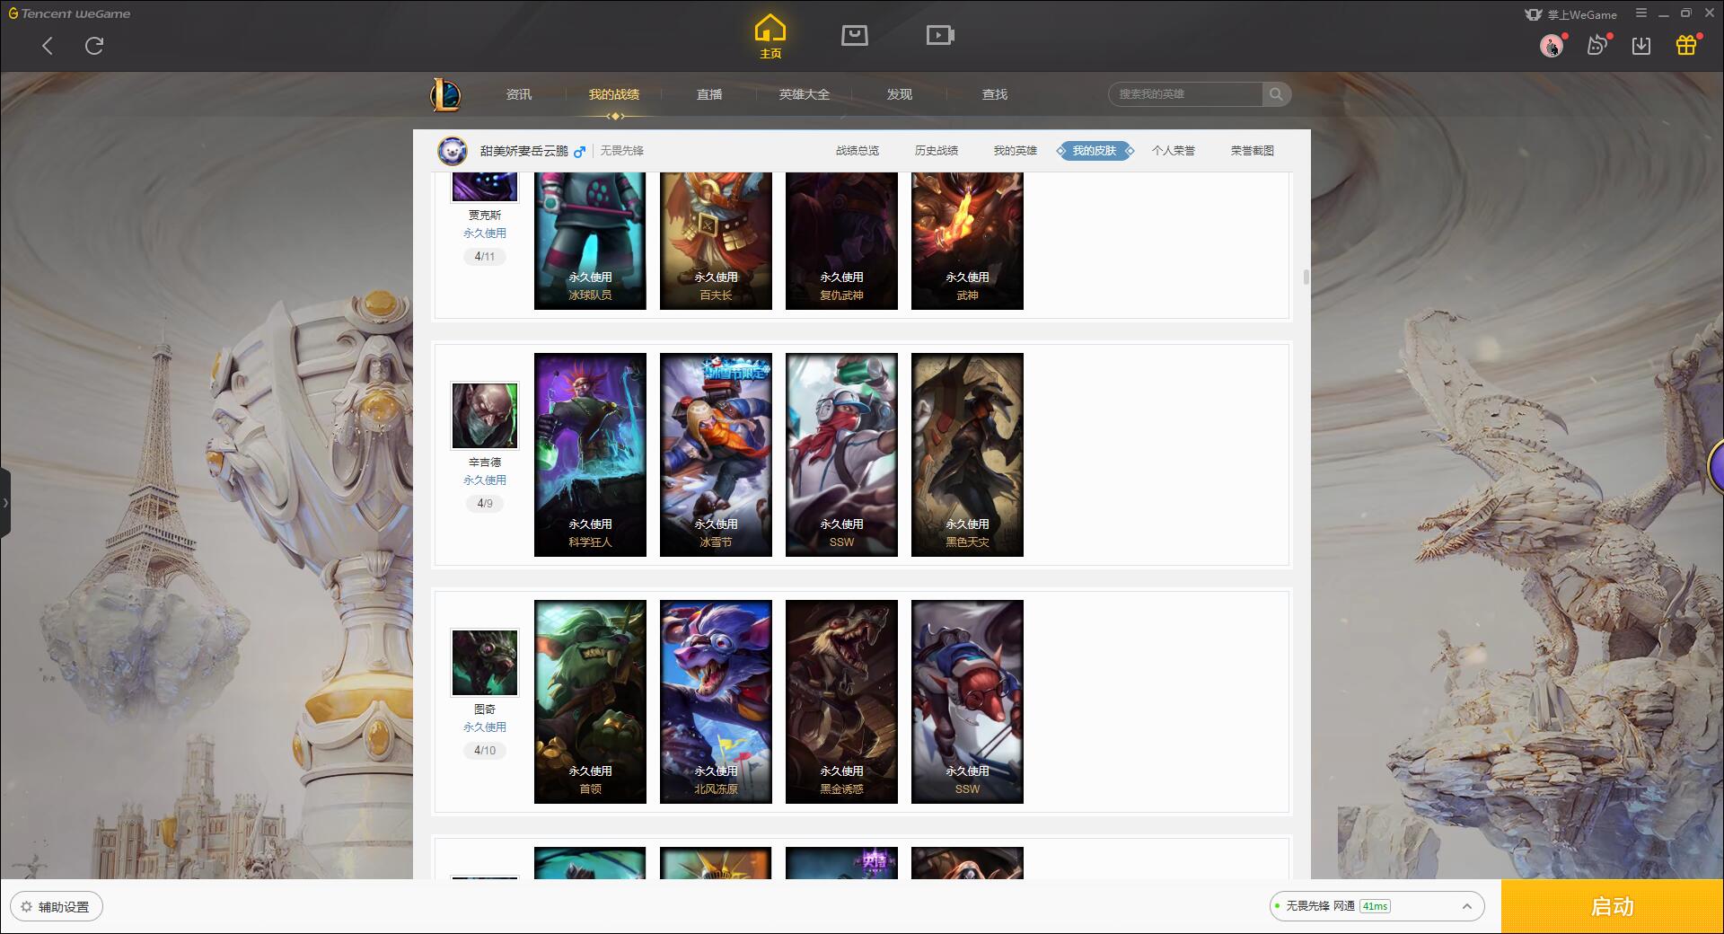Click 4/10 skin count for 图奇
Image resolution: width=1724 pixels, height=934 pixels.
coord(485,751)
